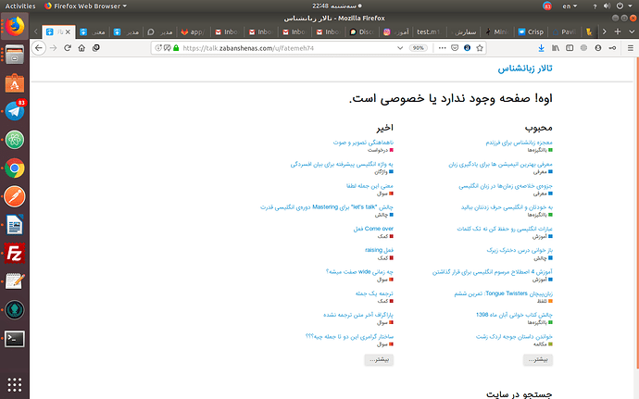Open LibreOffice Writer from the dock

pyautogui.click(x=15, y=225)
